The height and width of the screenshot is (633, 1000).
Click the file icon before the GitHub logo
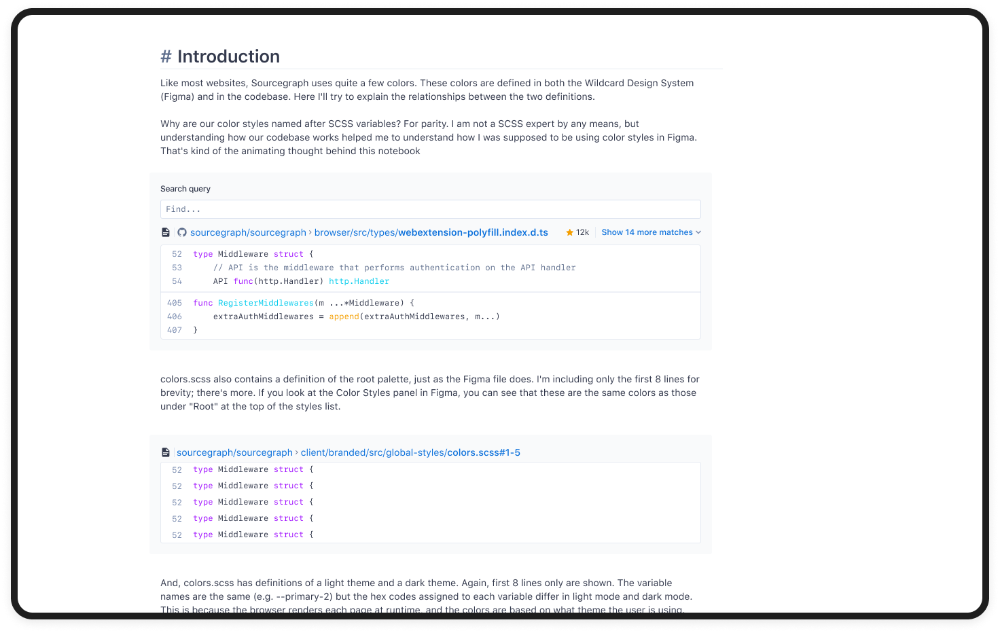(x=166, y=232)
